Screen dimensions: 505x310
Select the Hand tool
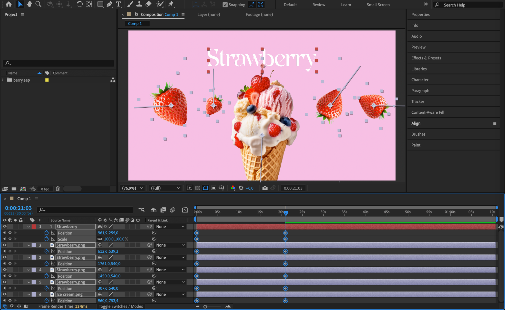click(x=29, y=4)
